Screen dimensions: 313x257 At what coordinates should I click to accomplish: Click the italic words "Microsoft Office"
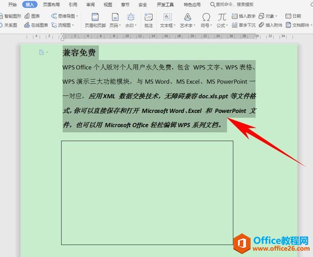(x=127, y=125)
